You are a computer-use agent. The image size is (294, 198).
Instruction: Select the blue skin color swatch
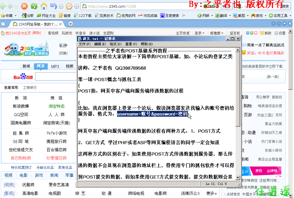coord(247,33)
